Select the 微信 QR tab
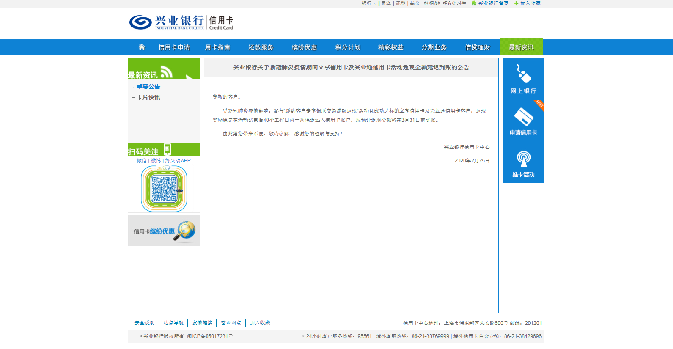This screenshot has width=673, height=349. [142, 161]
